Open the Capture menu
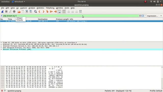The height and width of the screenshot is (92, 163). point(24,8)
